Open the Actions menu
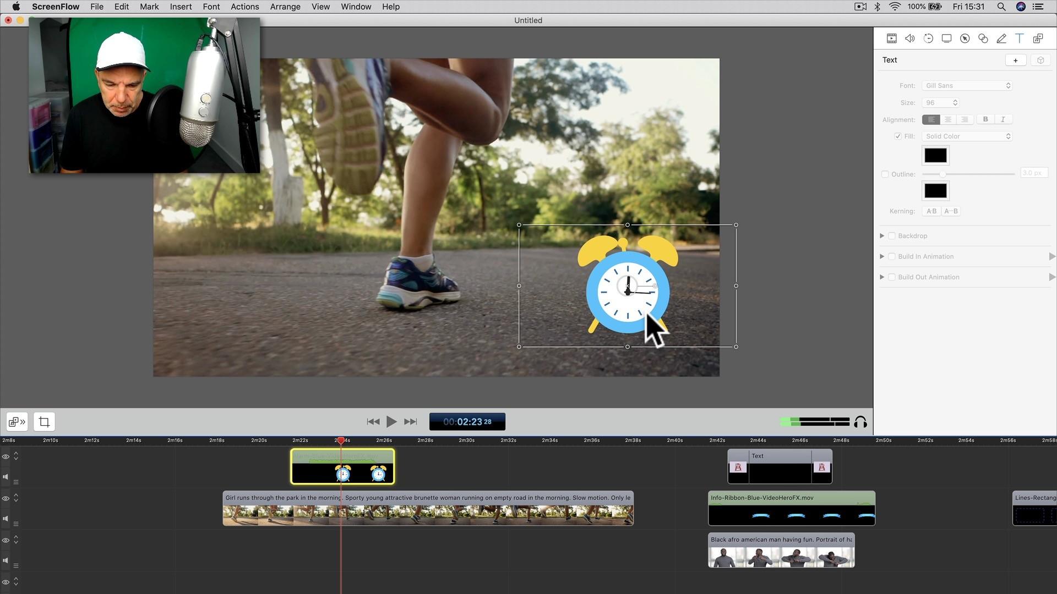The image size is (1057, 594). point(244,7)
